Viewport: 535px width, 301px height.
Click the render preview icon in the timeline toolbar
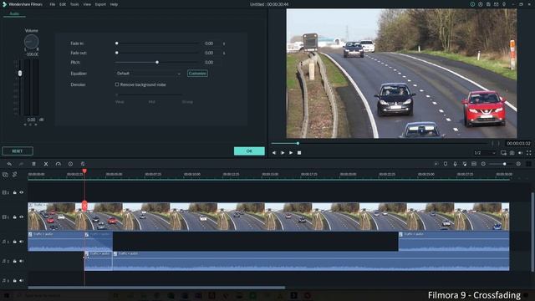(436, 164)
